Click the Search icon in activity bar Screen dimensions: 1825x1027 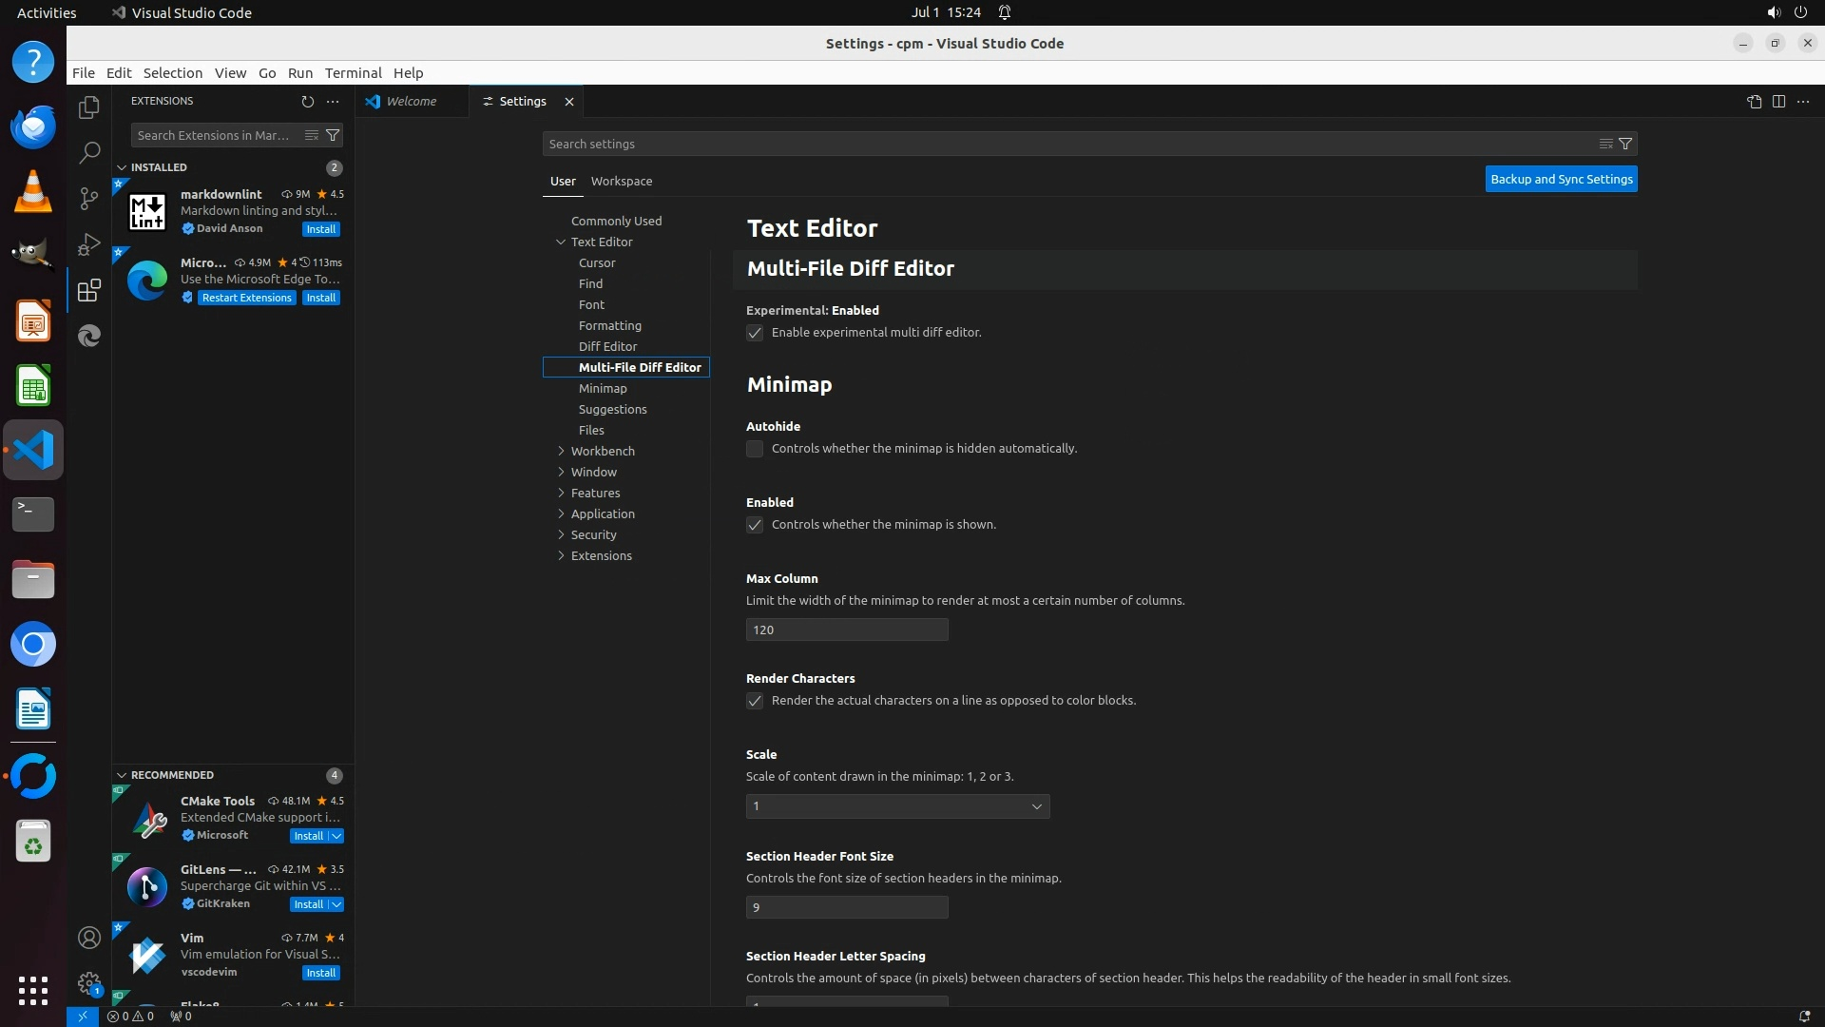coord(89,152)
